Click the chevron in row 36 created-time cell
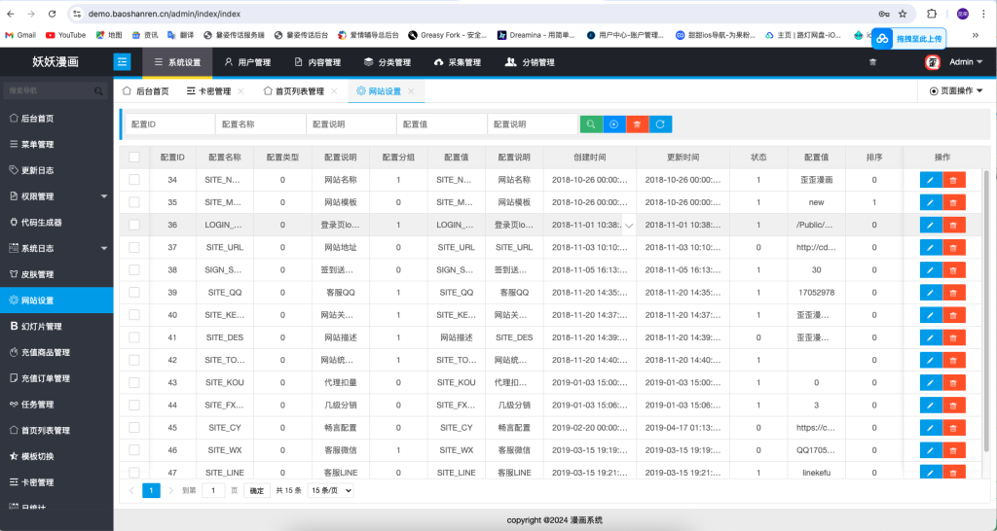The height and width of the screenshot is (531, 997). click(629, 226)
